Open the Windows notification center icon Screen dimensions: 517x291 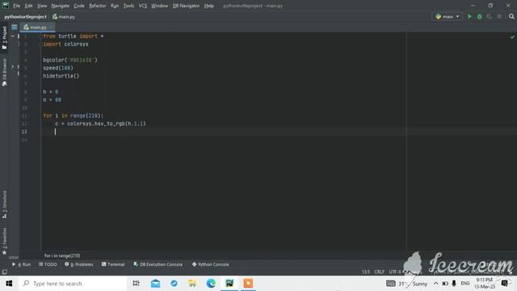[504, 284]
